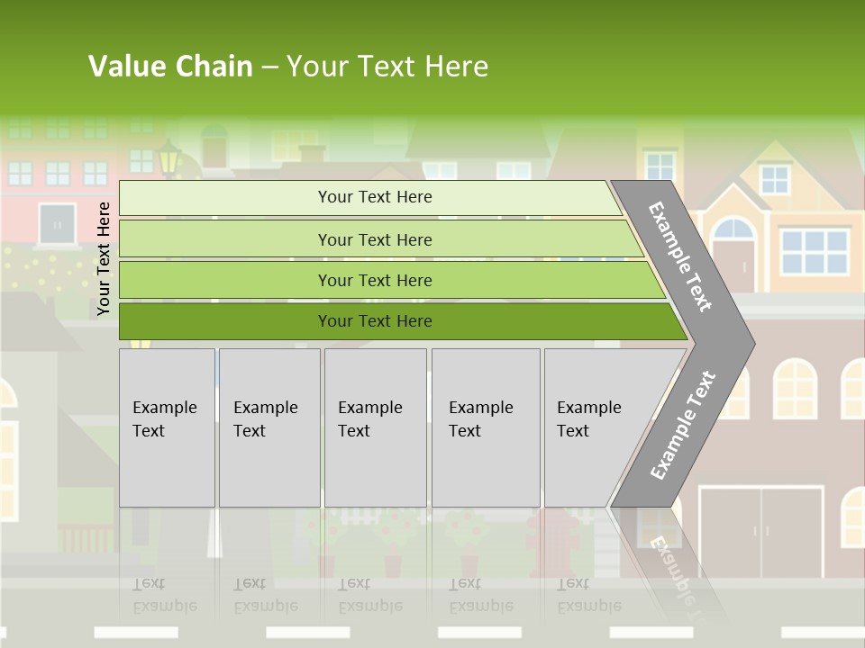Image resolution: width=865 pixels, height=648 pixels.
Task: Select the garage double door at right
Action: coord(761,532)
